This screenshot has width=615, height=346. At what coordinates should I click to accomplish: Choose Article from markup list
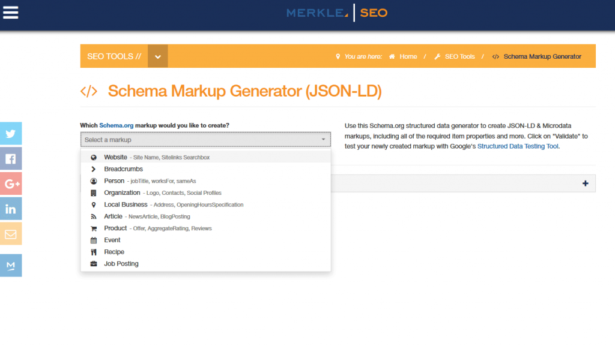(x=205, y=216)
